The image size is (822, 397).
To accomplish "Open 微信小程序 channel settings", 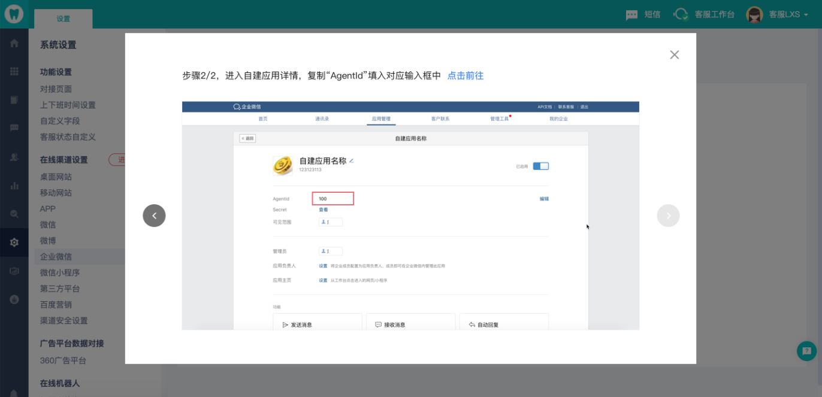I will [x=60, y=272].
